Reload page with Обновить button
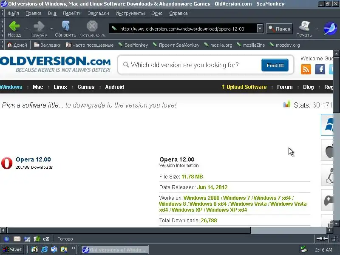 [65, 29]
